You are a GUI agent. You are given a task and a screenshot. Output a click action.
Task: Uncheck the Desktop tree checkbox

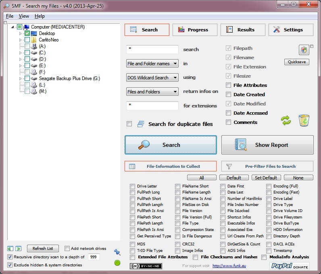[27, 33]
